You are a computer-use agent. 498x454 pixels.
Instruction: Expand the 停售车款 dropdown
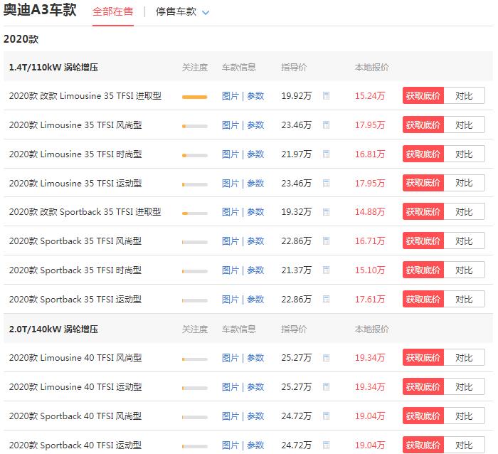pyautogui.click(x=182, y=12)
